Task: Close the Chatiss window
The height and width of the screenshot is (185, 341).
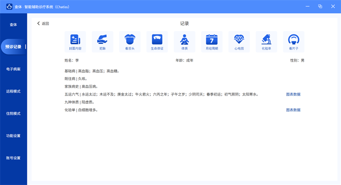Action: pos(333,6)
